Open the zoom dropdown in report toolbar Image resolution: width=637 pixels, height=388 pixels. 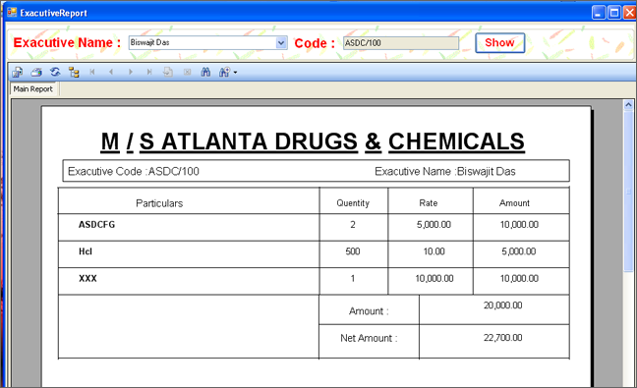[x=228, y=73]
